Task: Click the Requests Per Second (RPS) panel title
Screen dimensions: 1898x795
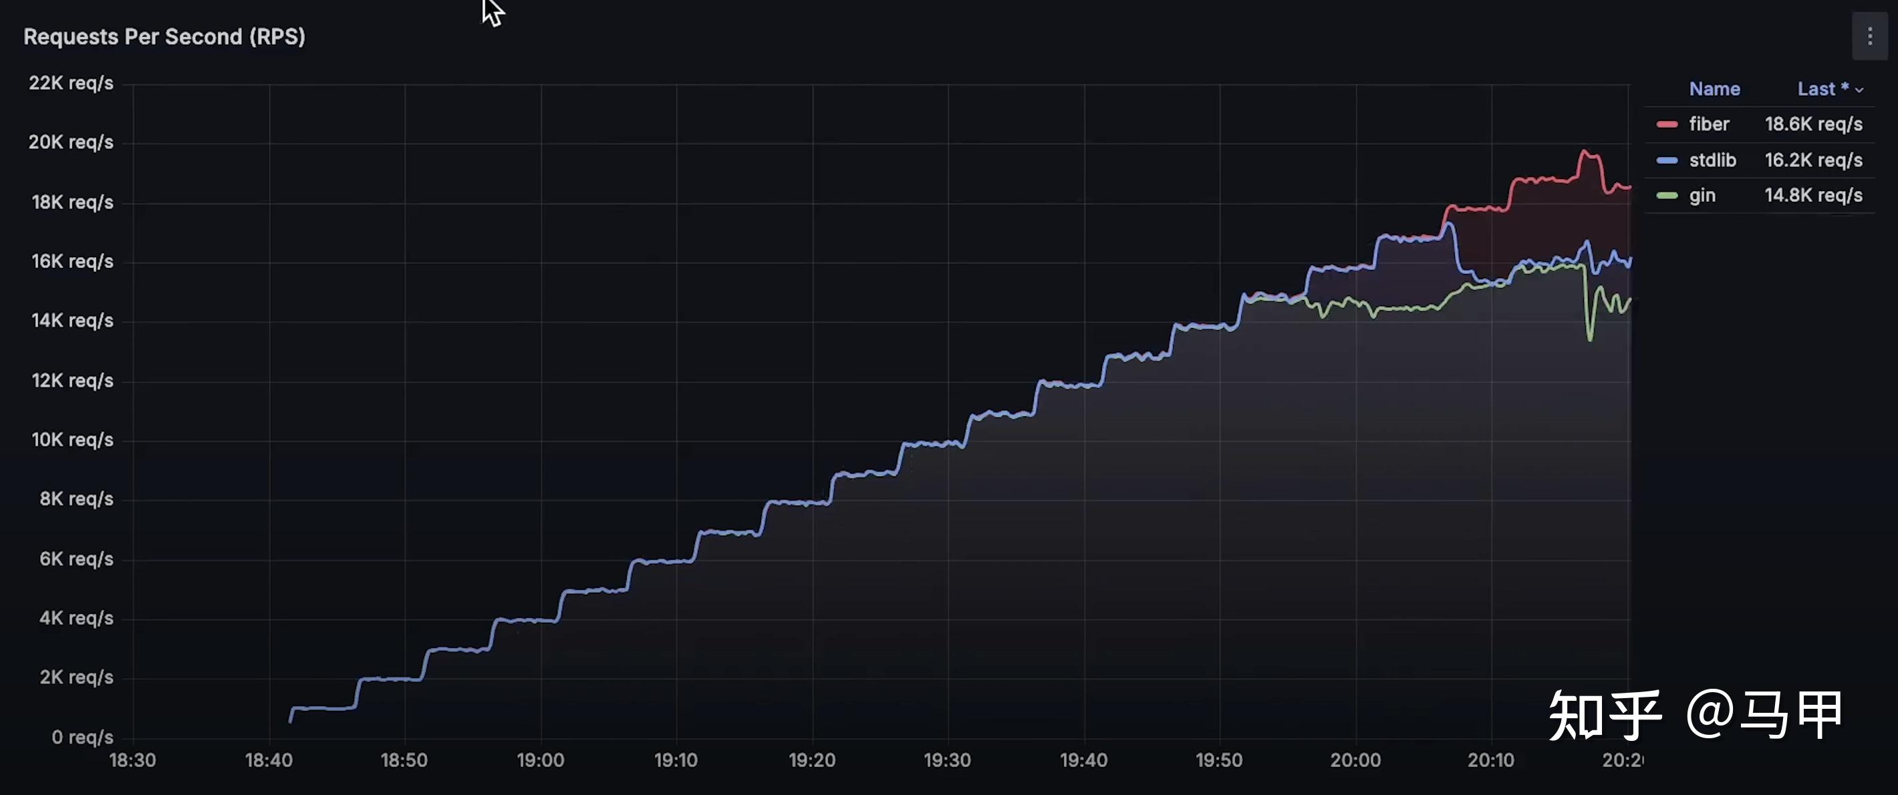Action: (164, 37)
